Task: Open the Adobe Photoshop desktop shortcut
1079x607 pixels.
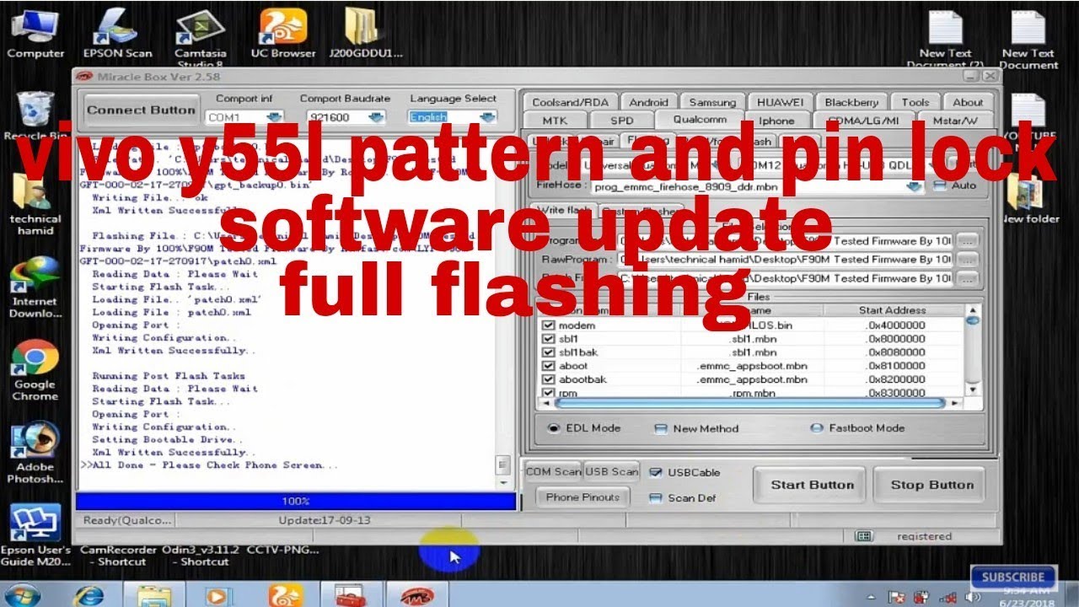Action: click(x=35, y=454)
